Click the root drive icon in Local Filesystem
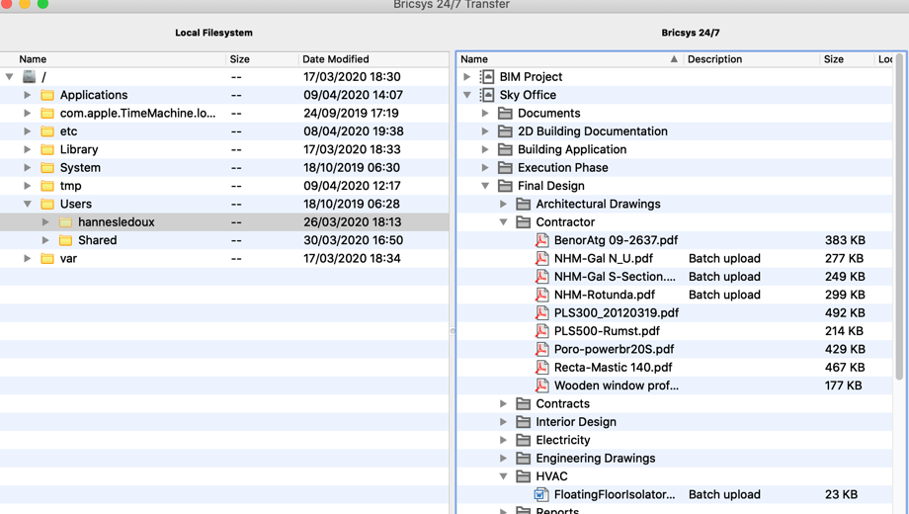This screenshot has width=909, height=514. click(x=30, y=77)
